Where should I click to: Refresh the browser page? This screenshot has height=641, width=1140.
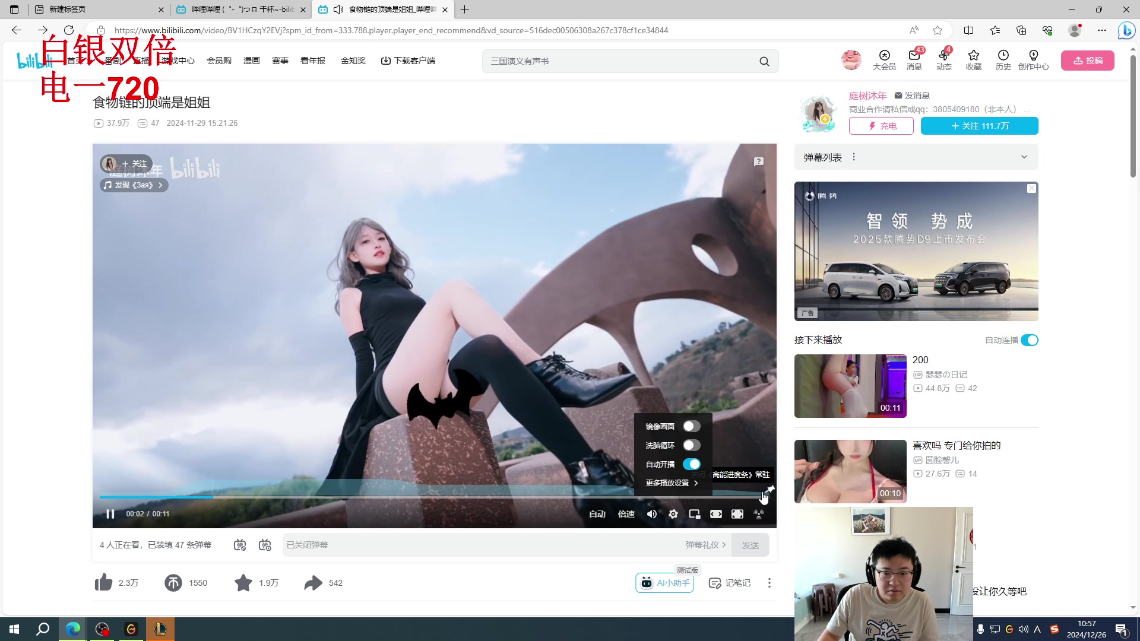pos(69,30)
